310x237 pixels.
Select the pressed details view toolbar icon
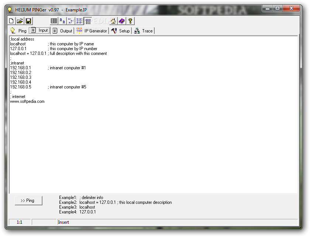pos(88,21)
